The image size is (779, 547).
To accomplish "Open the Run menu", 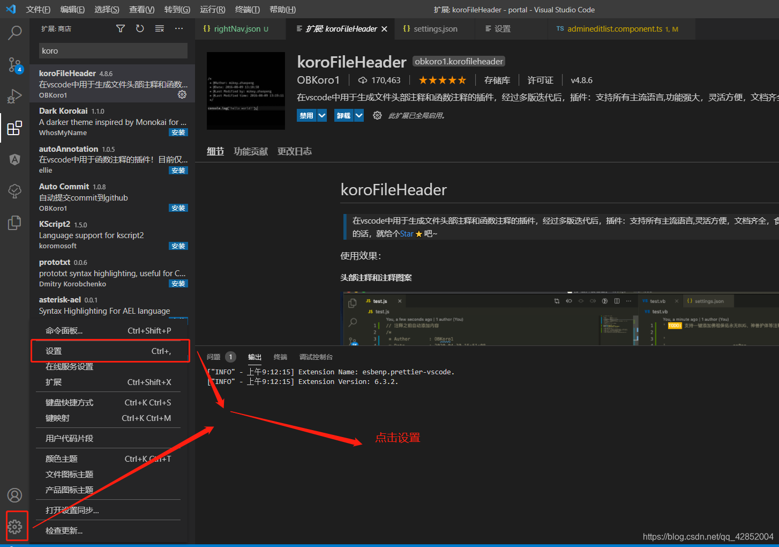I will [213, 9].
